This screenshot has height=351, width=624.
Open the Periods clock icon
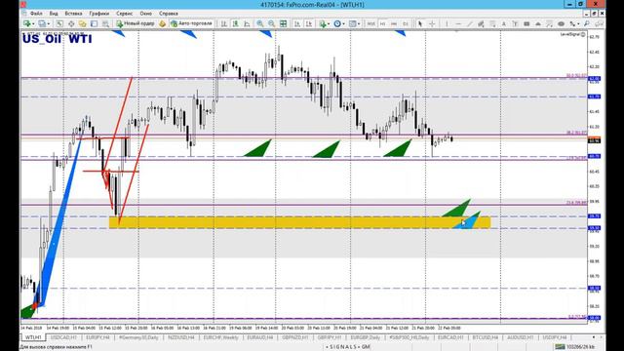(x=337, y=23)
